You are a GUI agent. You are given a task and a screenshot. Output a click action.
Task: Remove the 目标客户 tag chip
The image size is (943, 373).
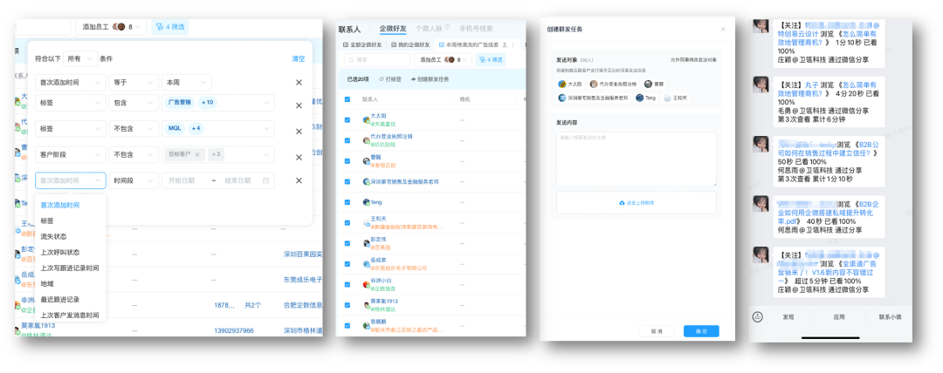click(198, 154)
